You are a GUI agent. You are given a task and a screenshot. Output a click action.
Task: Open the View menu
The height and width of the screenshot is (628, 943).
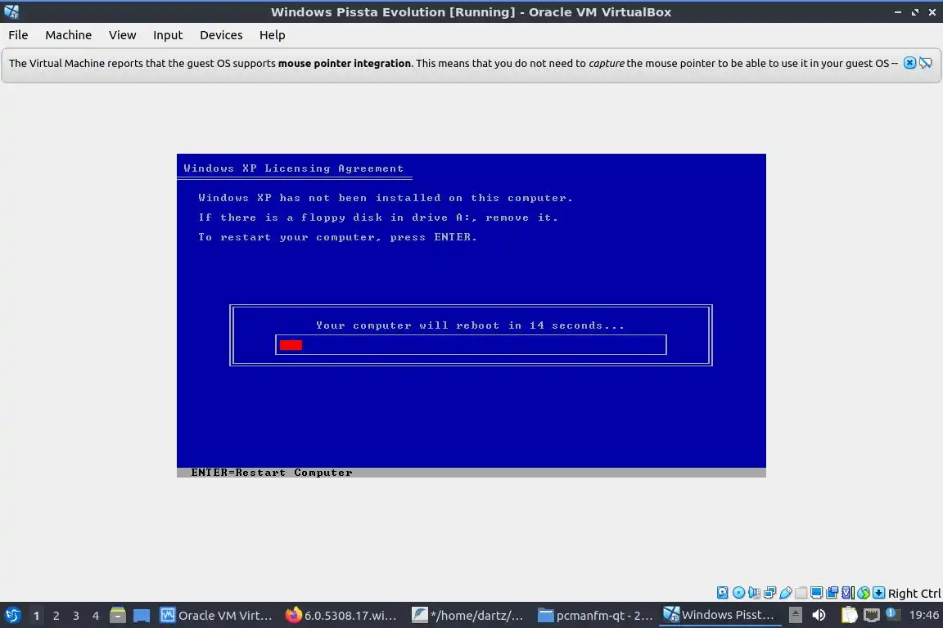[x=122, y=35]
